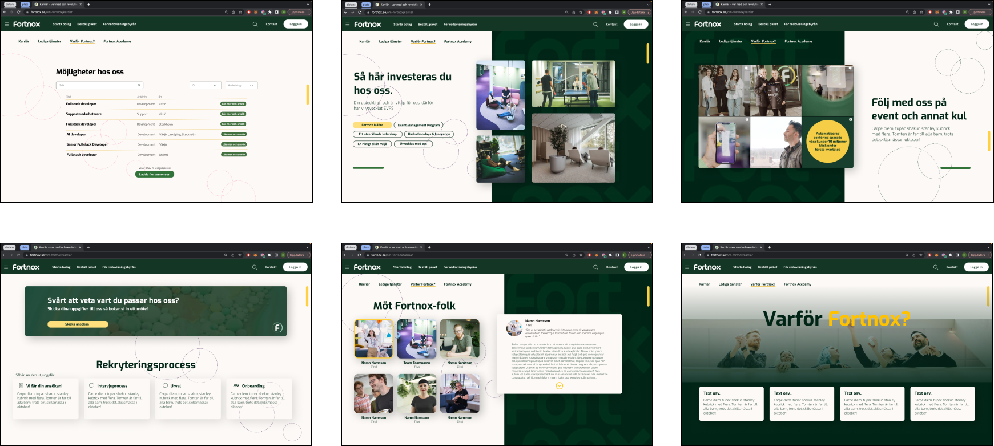Select Talent Management Program pill
994x446 pixels.
418,125
